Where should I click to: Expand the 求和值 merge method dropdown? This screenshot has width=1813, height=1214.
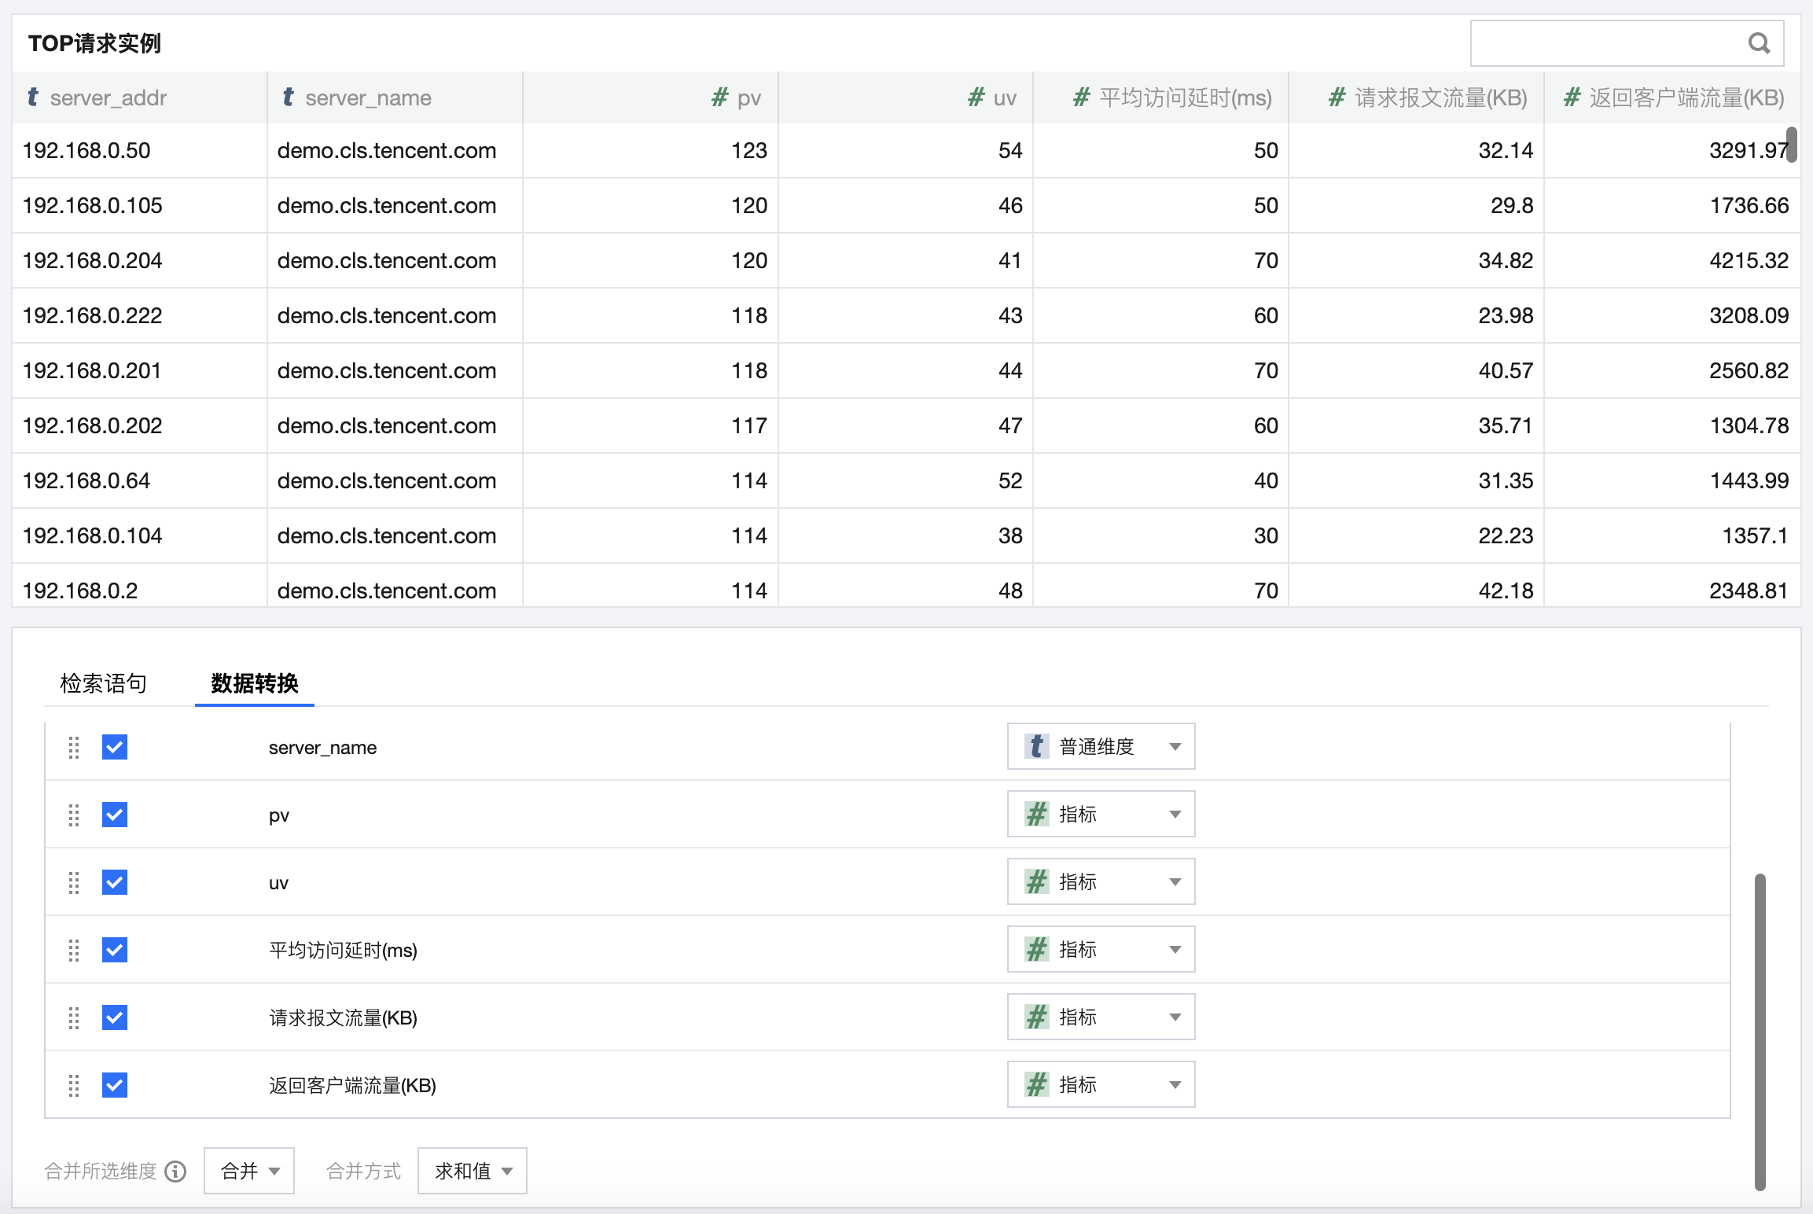(472, 1171)
